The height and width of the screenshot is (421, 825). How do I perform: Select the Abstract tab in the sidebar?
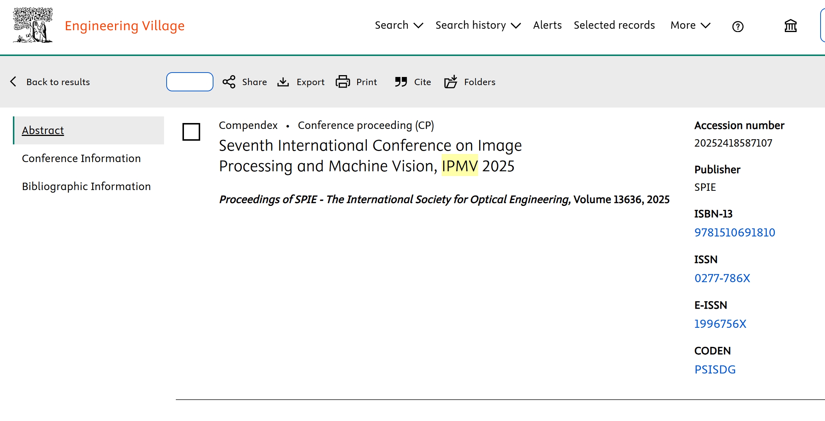89,130
